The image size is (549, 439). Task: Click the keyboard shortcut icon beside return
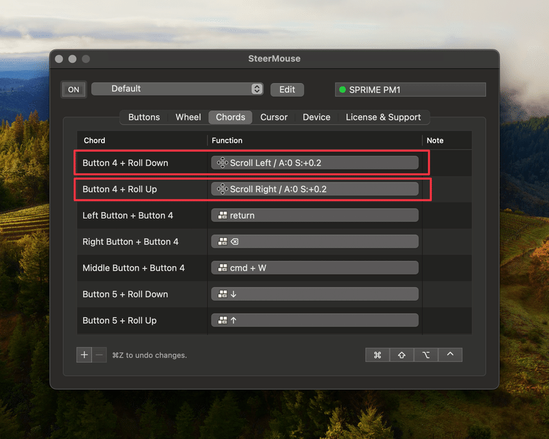tap(222, 215)
